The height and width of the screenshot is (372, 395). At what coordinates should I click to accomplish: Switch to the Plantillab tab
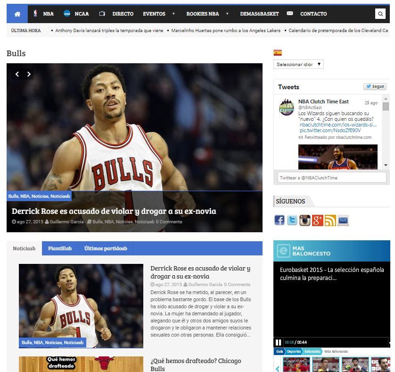(60, 248)
